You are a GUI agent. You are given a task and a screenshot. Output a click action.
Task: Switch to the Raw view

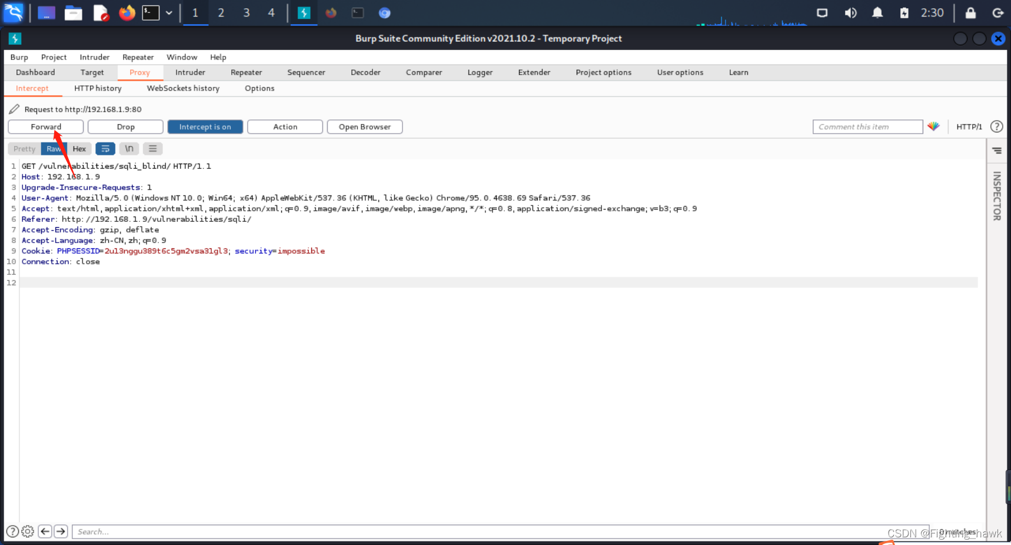[54, 149]
